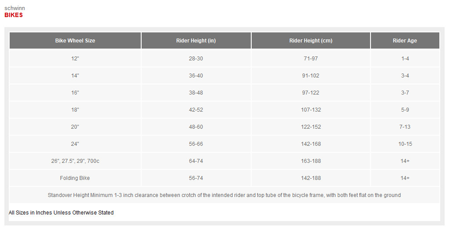Image resolution: width=449 pixels, height=232 pixels.
Task: Click the 7-13 rider age cell
Action: coord(405,127)
